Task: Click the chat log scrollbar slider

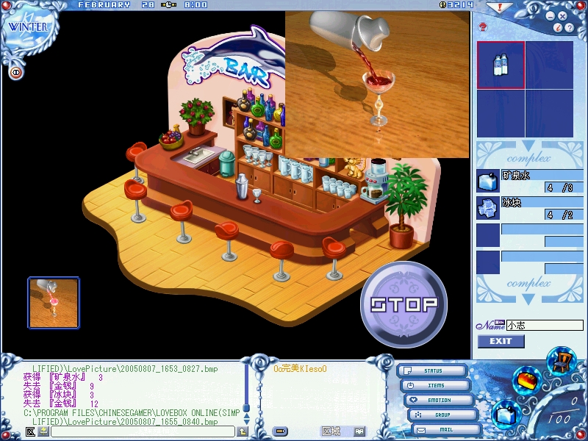Action: point(246,407)
